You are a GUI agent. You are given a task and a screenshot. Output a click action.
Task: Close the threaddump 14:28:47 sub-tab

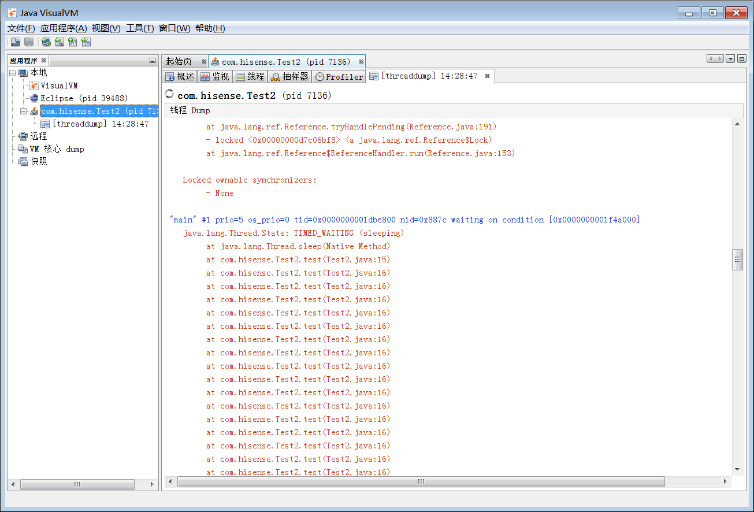[x=487, y=76]
